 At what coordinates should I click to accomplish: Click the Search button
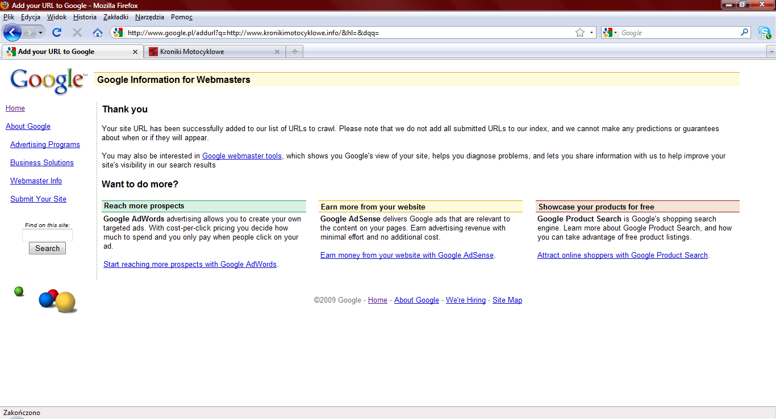pos(47,248)
